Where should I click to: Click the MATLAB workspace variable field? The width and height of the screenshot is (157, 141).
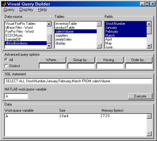click(16, 96)
